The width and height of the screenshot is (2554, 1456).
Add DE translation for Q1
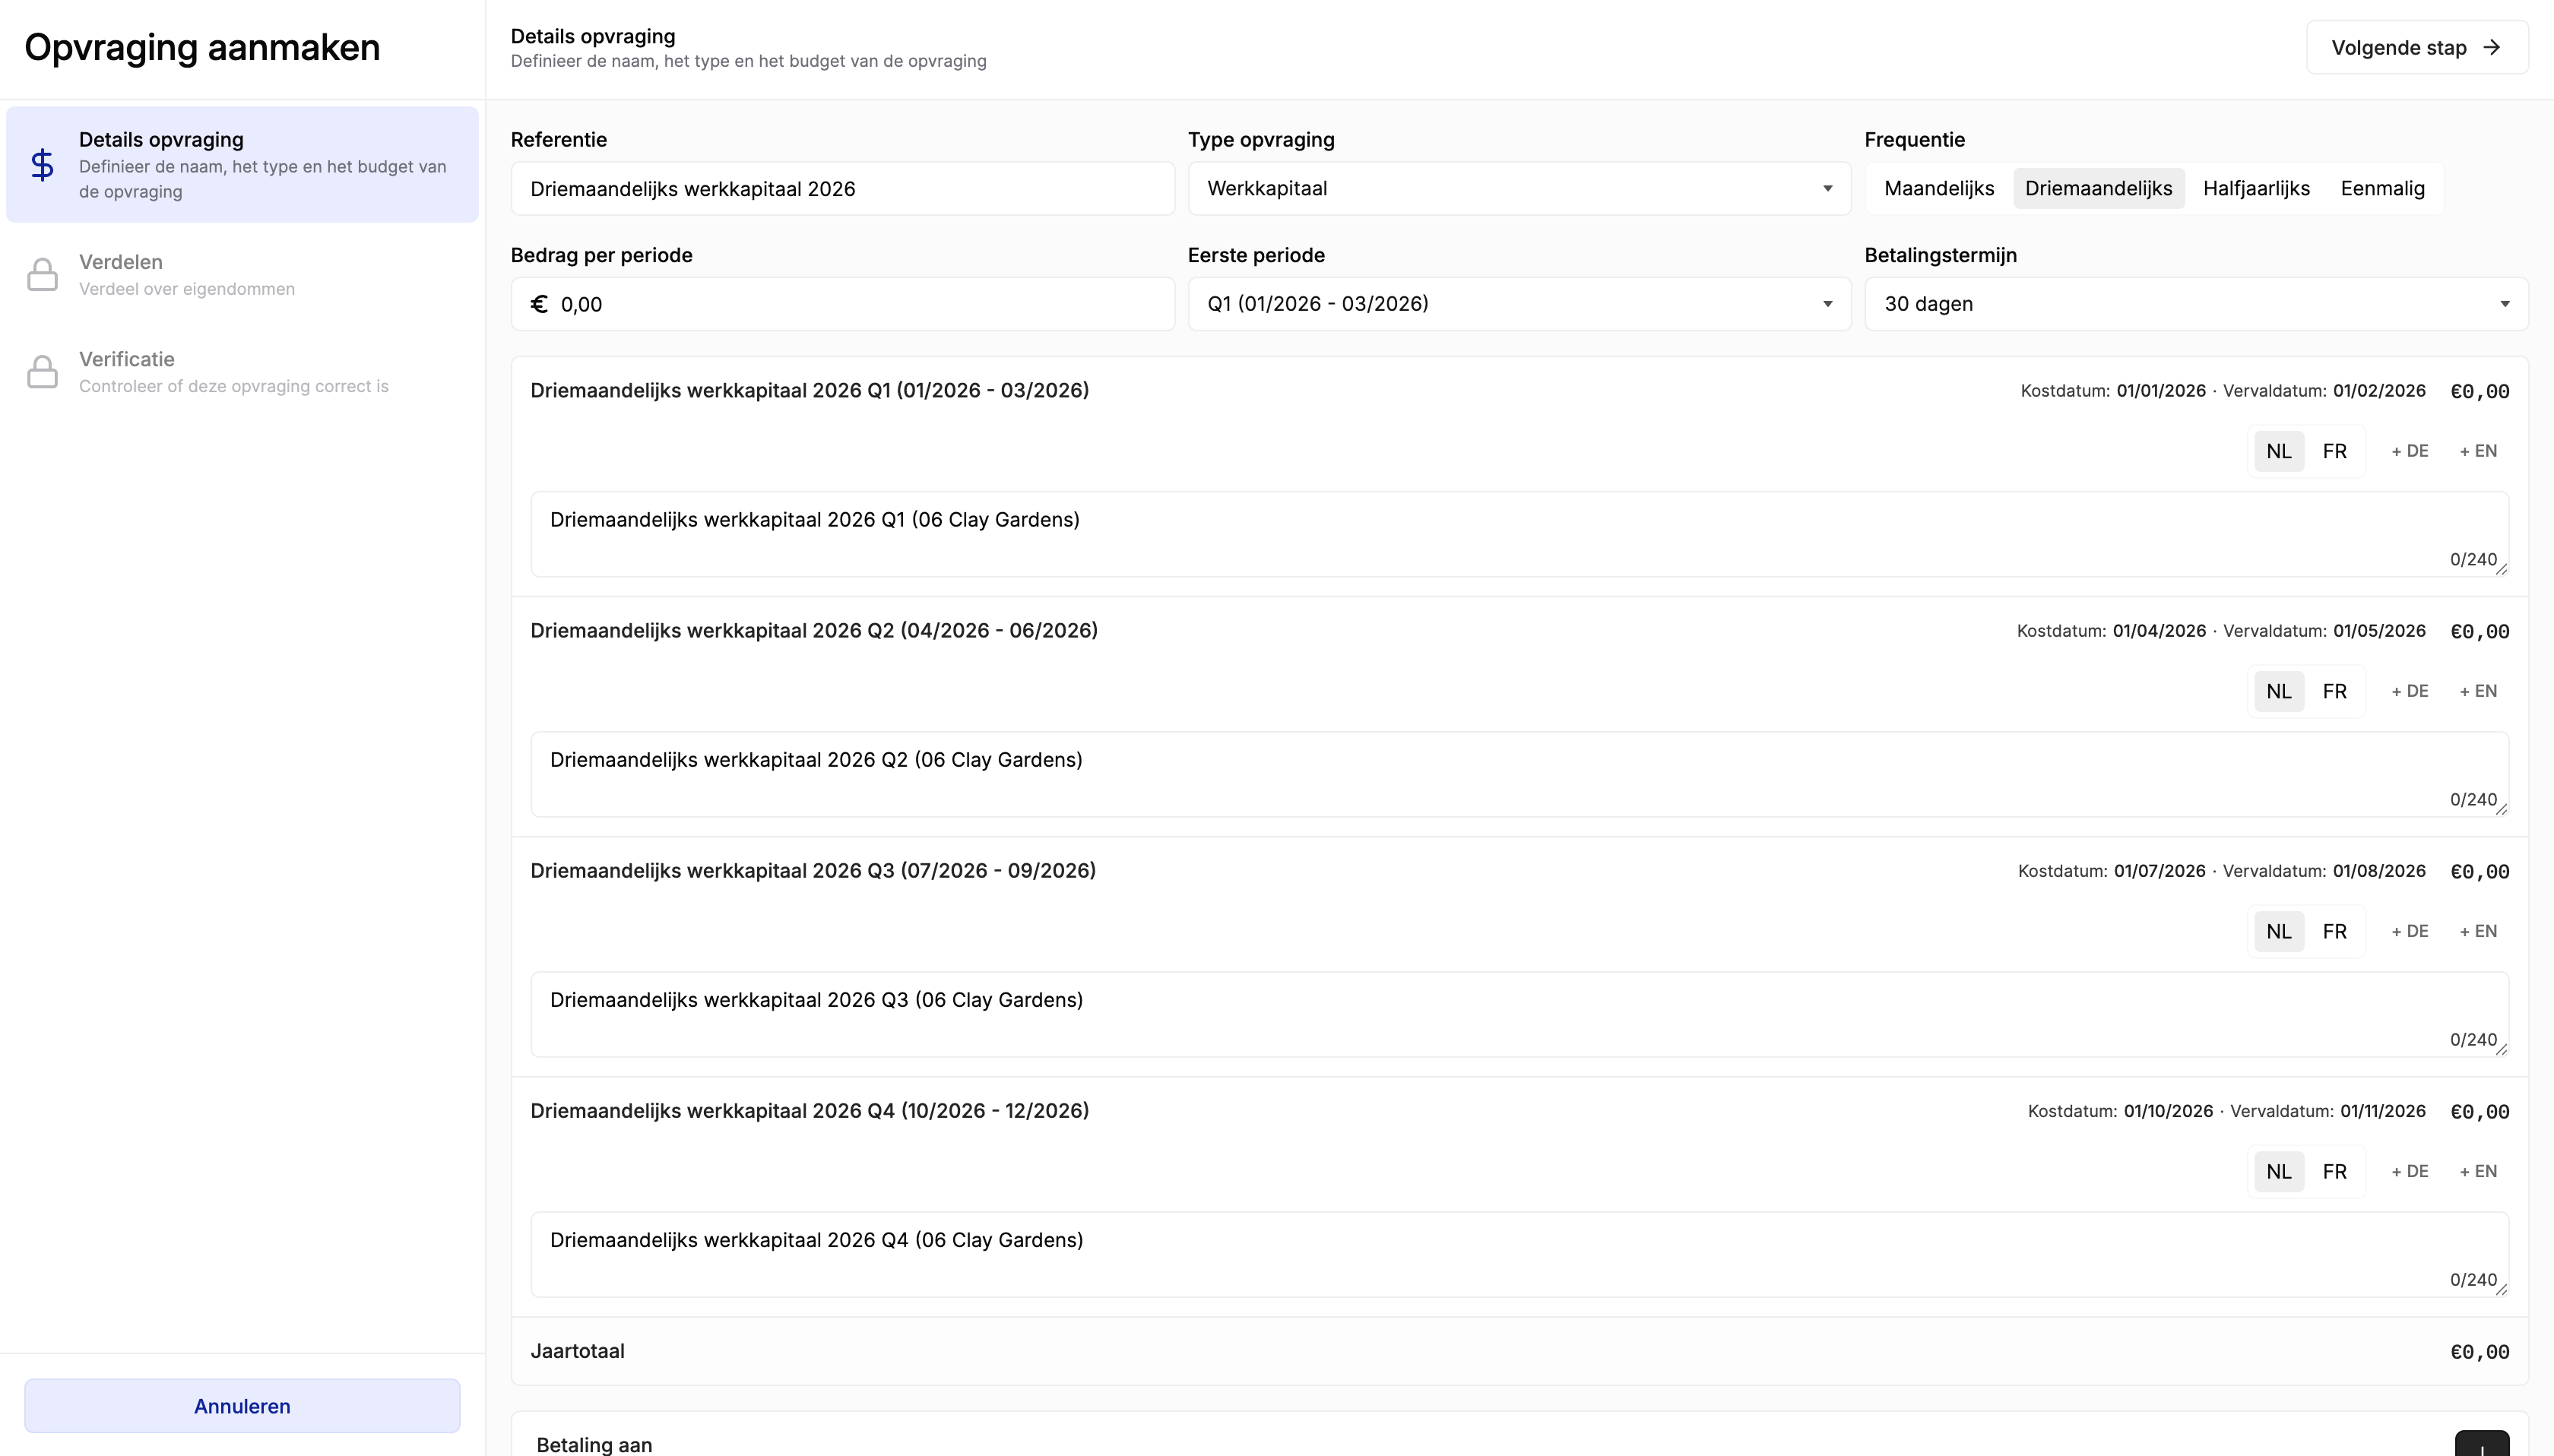[x=2410, y=451]
